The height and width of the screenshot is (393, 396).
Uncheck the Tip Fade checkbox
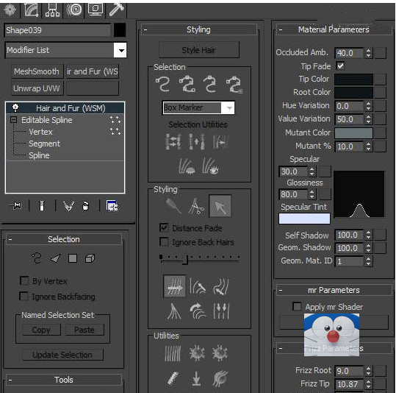pyautogui.click(x=340, y=66)
